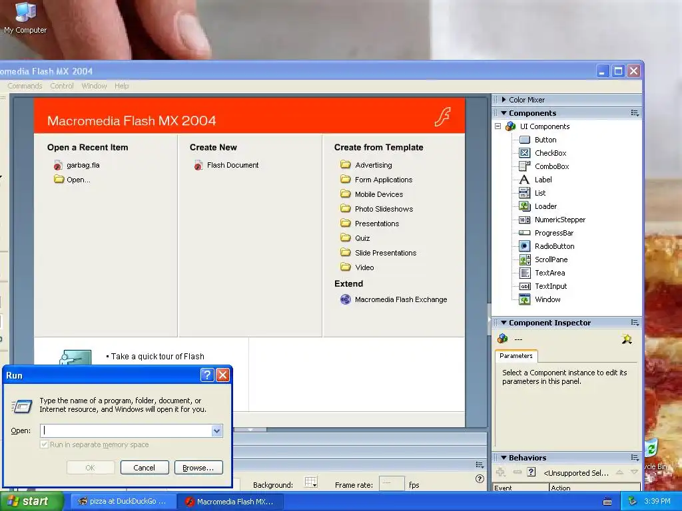Switch to Macromedia Flash MX taskbar item
This screenshot has width=682, height=511.
(230, 502)
